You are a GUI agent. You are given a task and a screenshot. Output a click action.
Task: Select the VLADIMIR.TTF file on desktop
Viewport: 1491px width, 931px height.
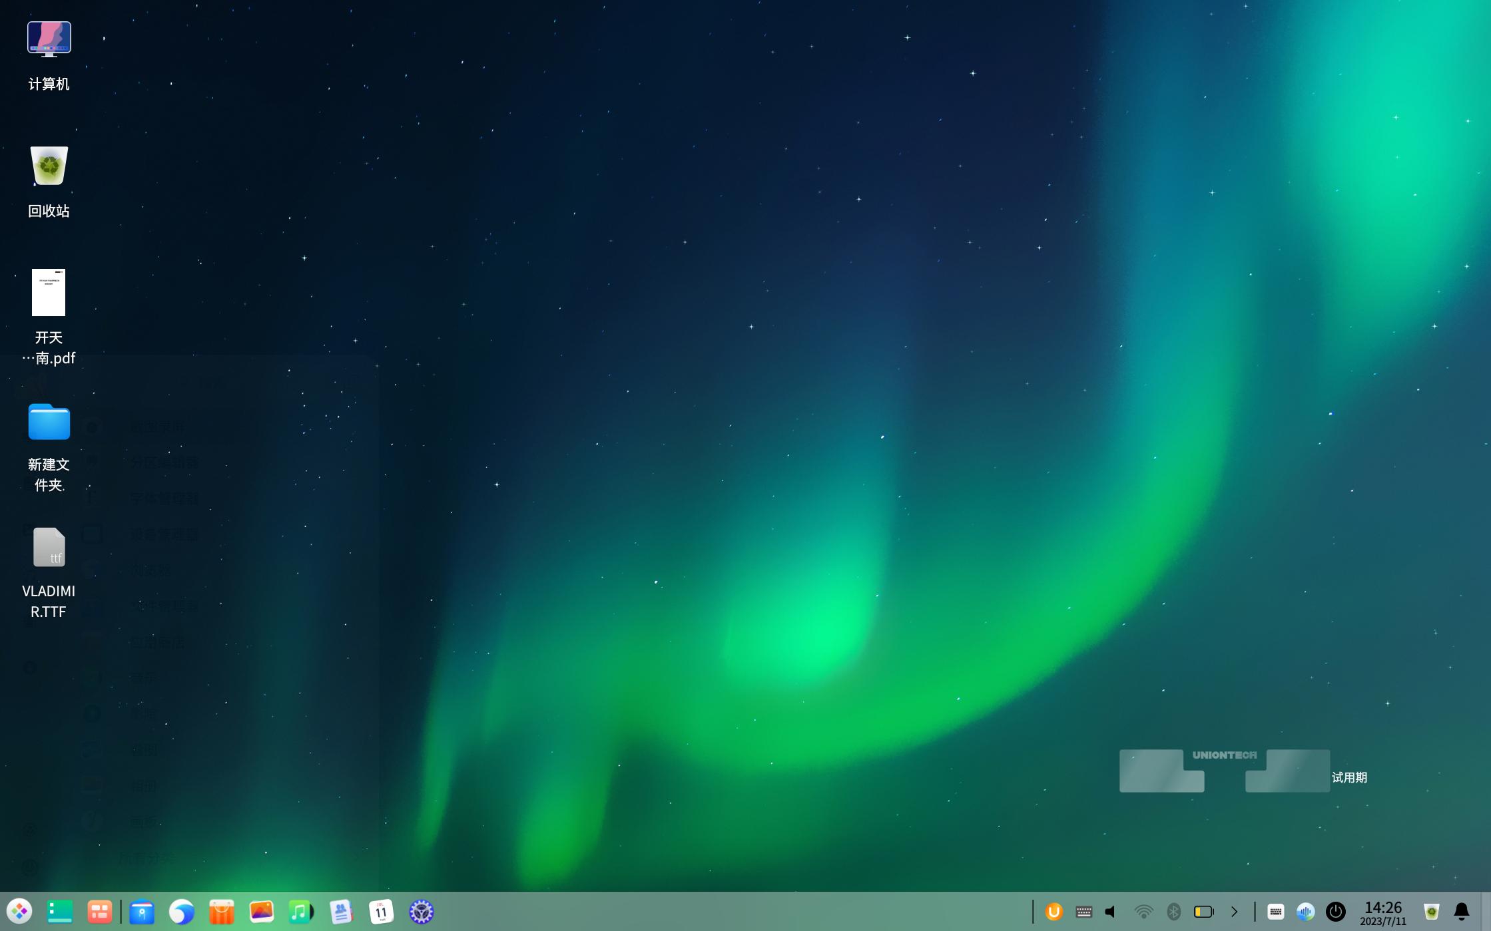click(49, 548)
